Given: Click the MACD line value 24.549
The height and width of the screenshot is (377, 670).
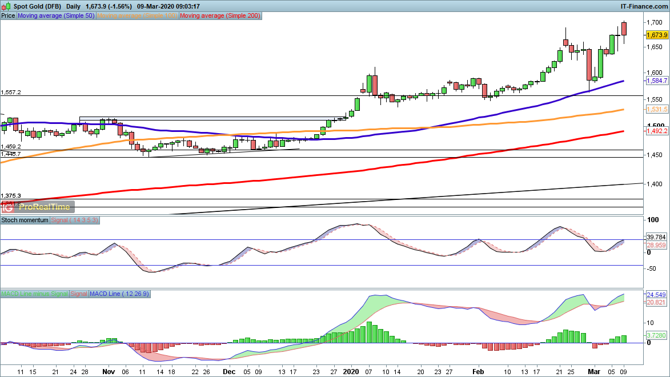Looking at the screenshot, I should coord(656,295).
